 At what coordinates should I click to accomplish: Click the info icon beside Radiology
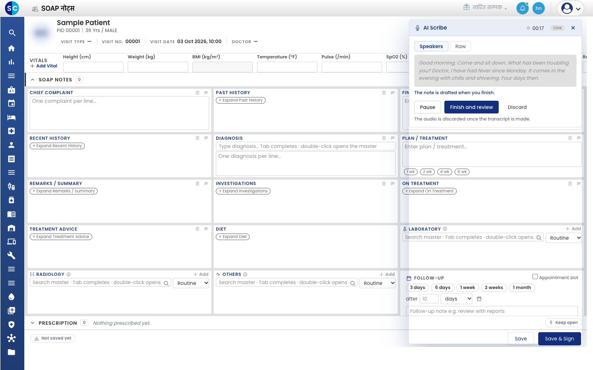[x=69, y=274]
